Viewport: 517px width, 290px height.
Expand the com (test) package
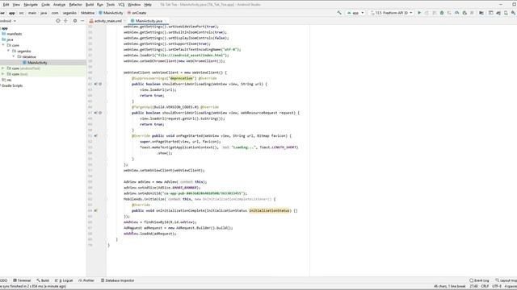(3, 74)
